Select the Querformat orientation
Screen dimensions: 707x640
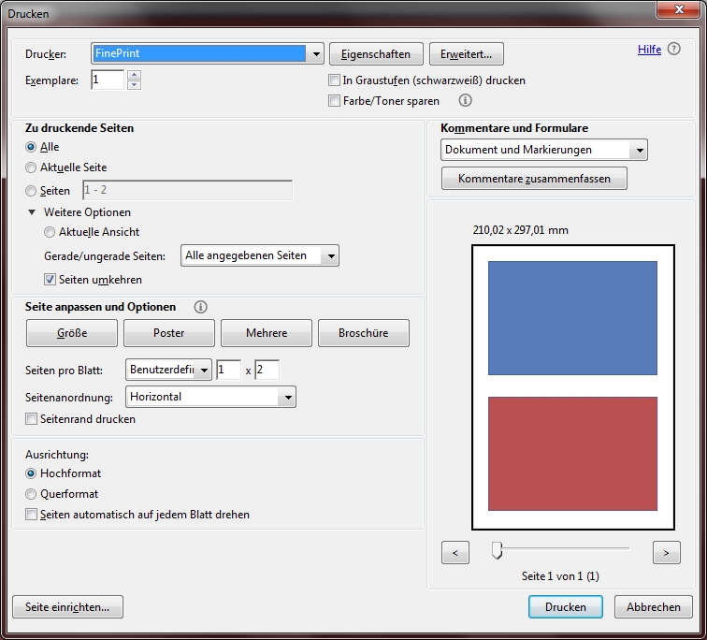(32, 494)
